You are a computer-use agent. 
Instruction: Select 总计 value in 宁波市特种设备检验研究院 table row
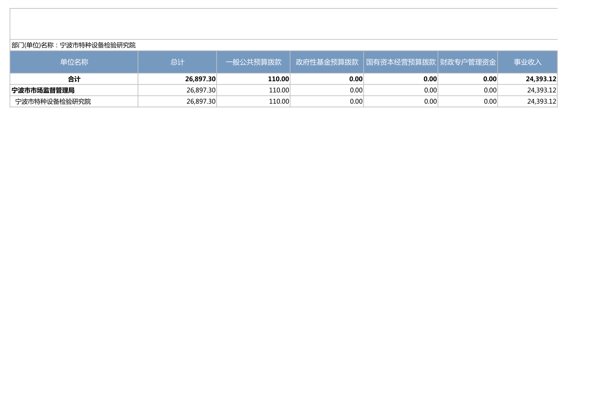tap(201, 102)
